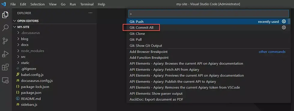This screenshot has height=111, width=294.
Task: Open the Run menu
Action: coord(73,4)
